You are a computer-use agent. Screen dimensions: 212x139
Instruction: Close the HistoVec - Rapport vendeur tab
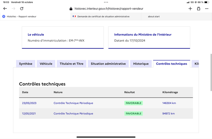[4, 16]
